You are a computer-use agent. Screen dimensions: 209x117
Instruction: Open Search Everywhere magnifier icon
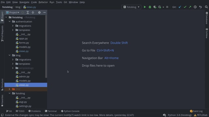pyautogui.click(x=206, y=7)
